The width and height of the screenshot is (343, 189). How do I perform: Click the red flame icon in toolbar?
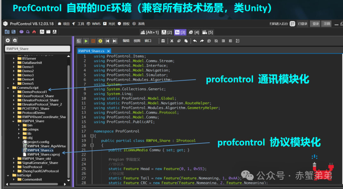coord(34,32)
